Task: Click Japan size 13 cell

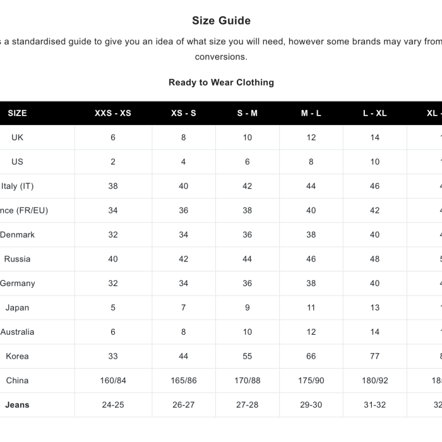Action: (375, 308)
